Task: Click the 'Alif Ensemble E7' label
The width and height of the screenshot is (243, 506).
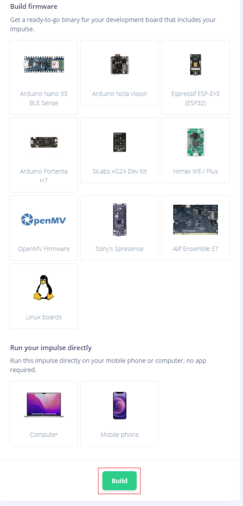Action: tap(195, 249)
